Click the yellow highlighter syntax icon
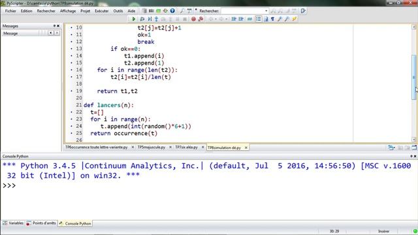 (295, 19)
